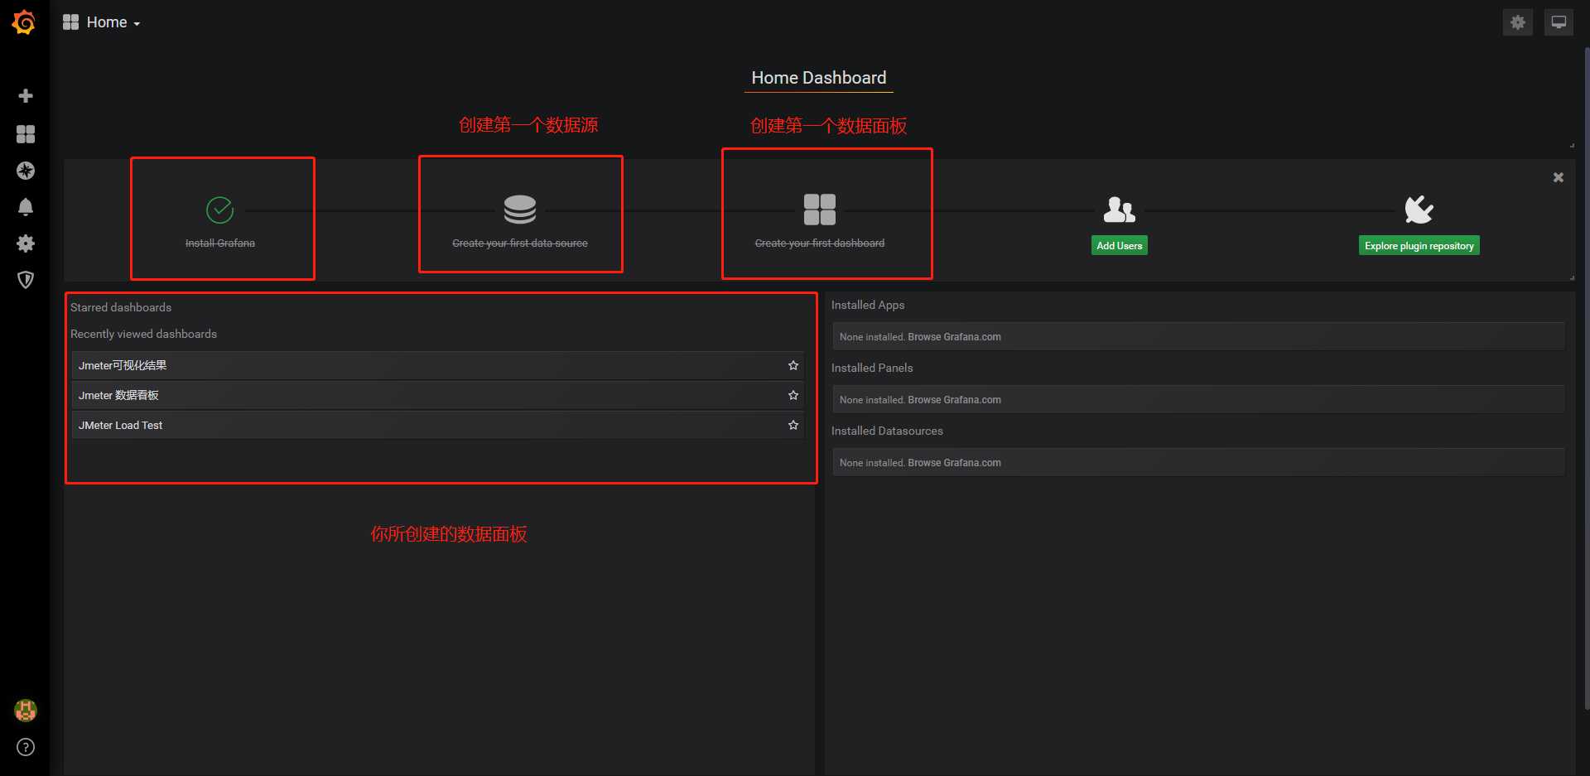Screen dimensions: 1590x776
Task: Click the Installed Apps heading
Action: tap(868, 305)
